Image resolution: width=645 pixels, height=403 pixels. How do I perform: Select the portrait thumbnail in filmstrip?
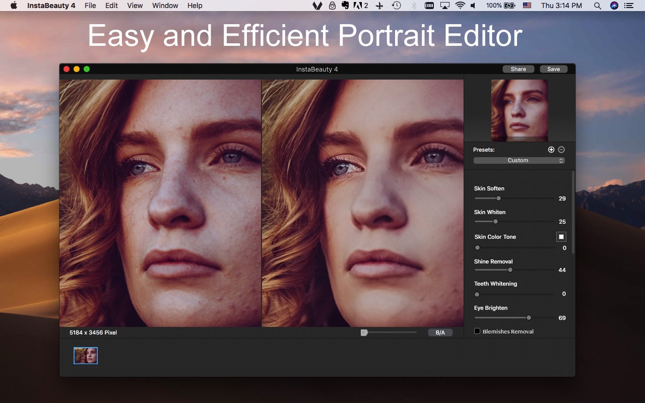point(86,356)
